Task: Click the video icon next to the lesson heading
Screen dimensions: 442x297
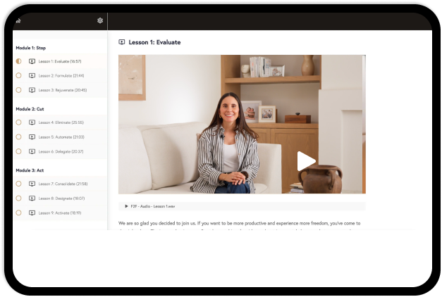Action: click(x=122, y=42)
